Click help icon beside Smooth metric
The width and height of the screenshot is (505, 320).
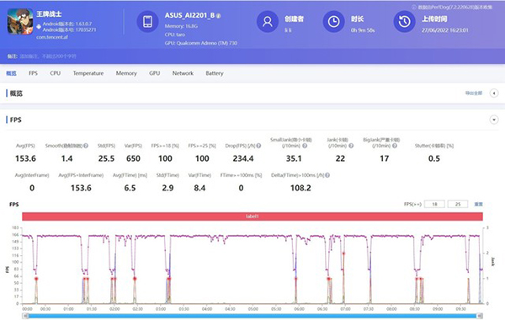[x=86, y=146]
